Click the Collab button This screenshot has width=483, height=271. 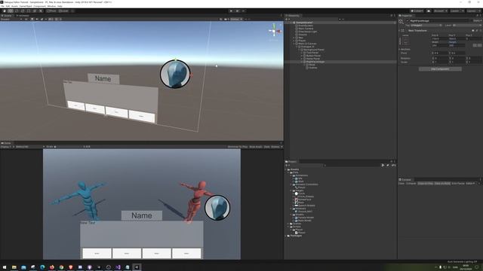pyautogui.click(x=417, y=11)
